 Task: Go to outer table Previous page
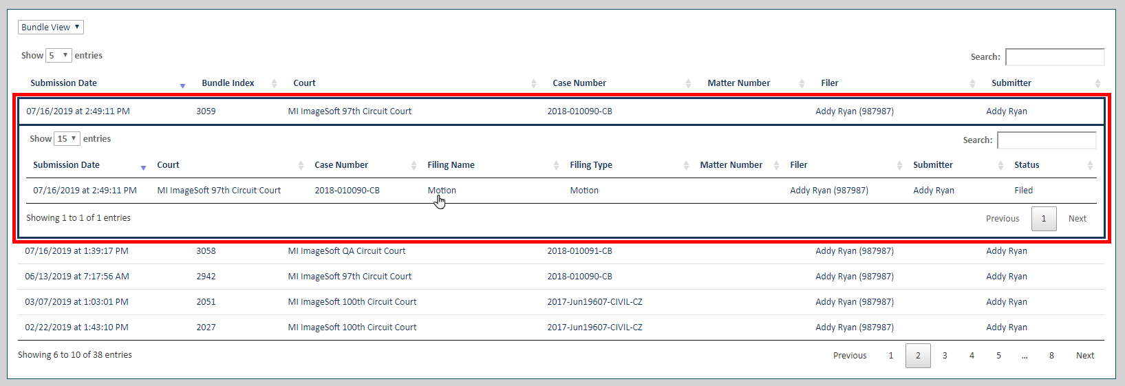(850, 356)
